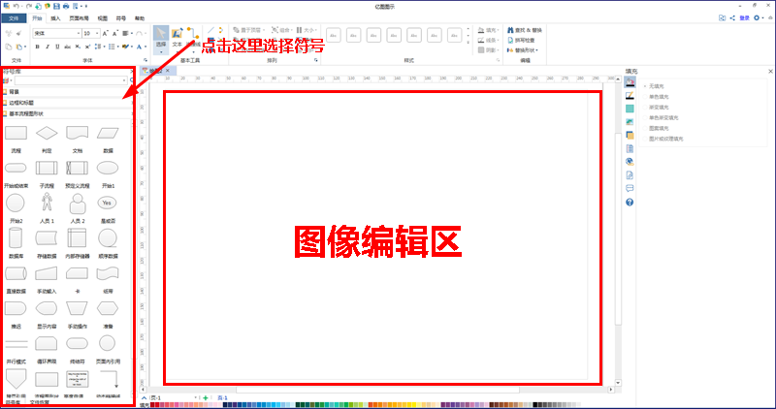Select the 准备 hexagon shape
The width and height of the screenshot is (776, 409).
(108, 308)
